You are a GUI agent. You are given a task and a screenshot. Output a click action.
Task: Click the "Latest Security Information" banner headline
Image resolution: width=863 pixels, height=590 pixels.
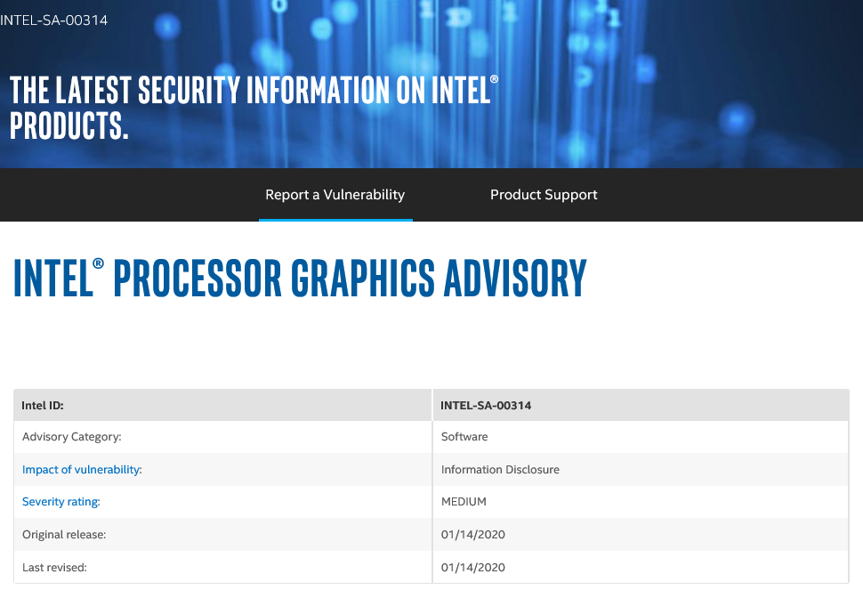pos(253,107)
